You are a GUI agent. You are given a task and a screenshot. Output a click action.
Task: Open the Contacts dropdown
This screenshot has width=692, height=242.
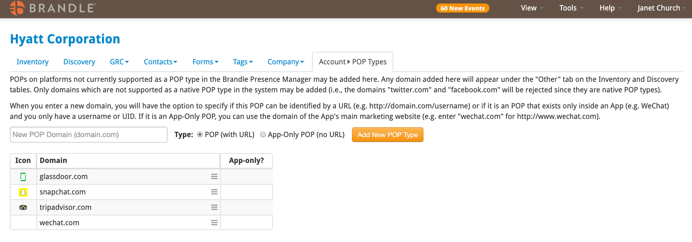pos(160,62)
